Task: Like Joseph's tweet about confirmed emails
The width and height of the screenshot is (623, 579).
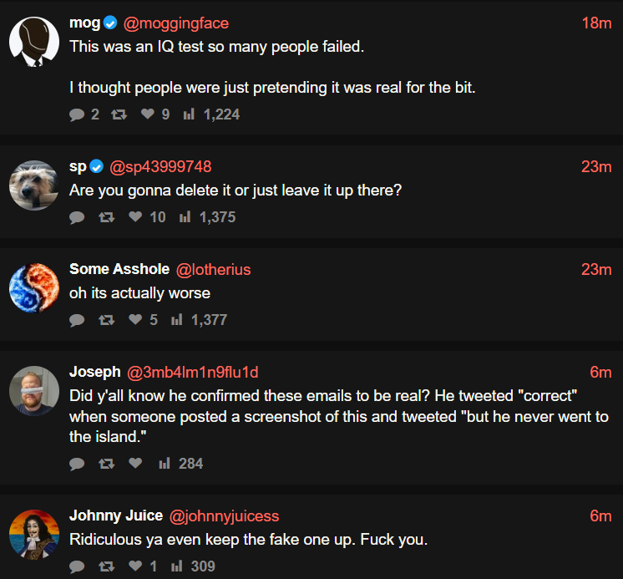Action: 135,464
